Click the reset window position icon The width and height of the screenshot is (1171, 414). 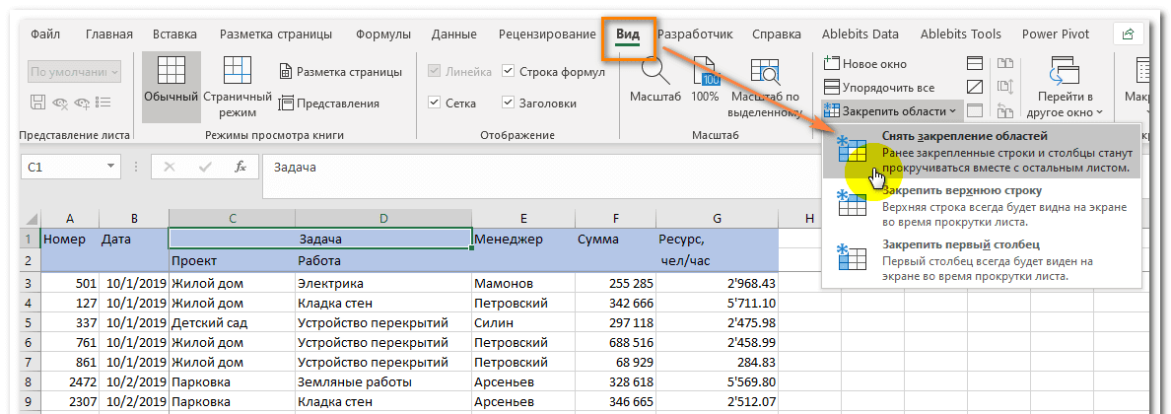[1004, 110]
